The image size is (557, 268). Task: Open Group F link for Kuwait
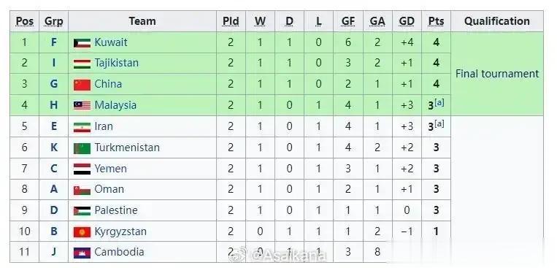(x=53, y=42)
